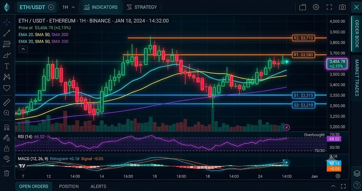Click the S2: $3,210 support label

click(304, 105)
